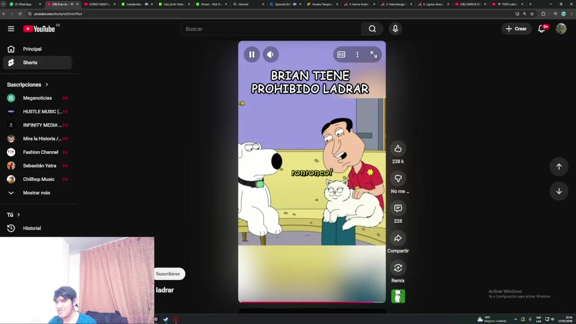The image size is (576, 324).
Task: Go to the previous Short
Action: pyautogui.click(x=559, y=166)
